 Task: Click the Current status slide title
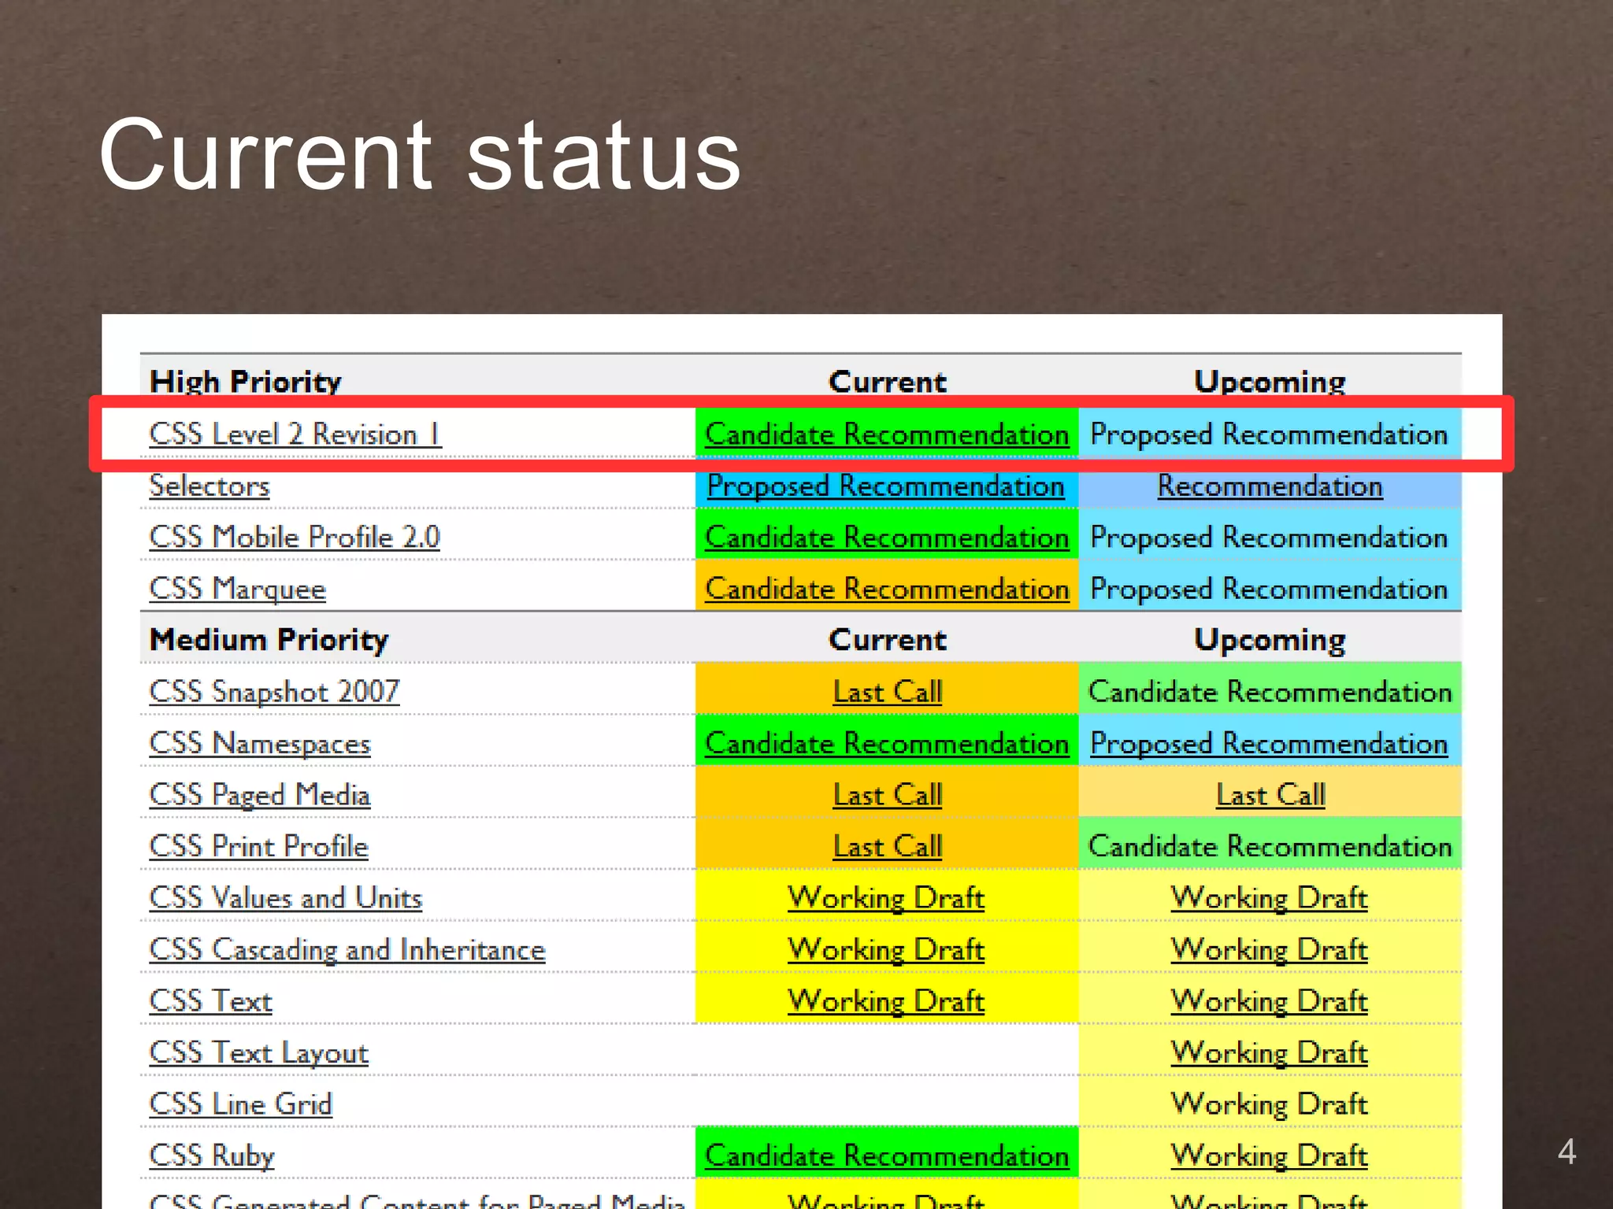pyautogui.click(x=420, y=154)
